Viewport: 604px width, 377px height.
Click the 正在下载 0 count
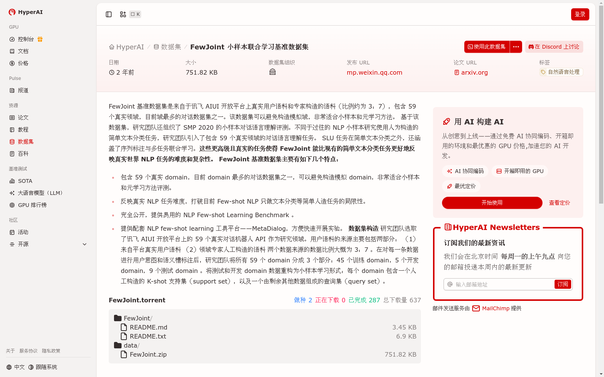tap(330, 300)
